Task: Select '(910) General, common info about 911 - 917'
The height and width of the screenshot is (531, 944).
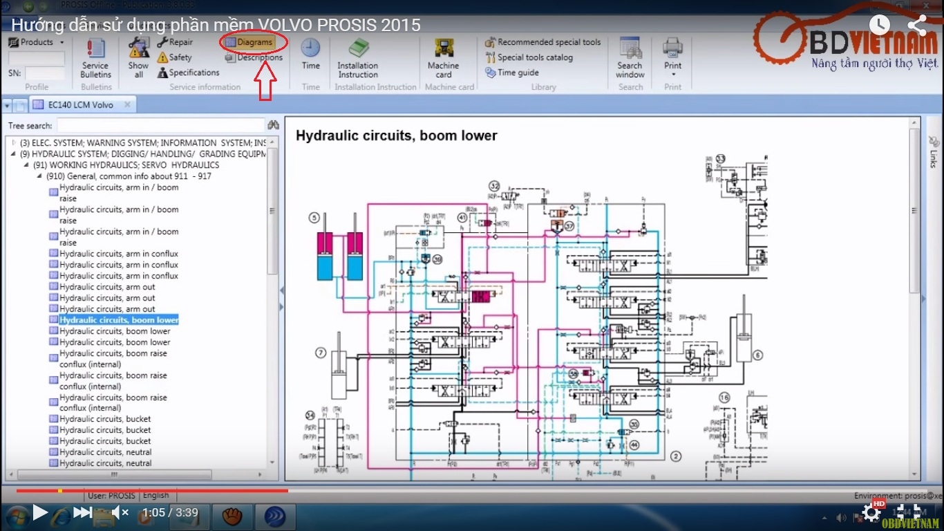Action: click(x=129, y=176)
